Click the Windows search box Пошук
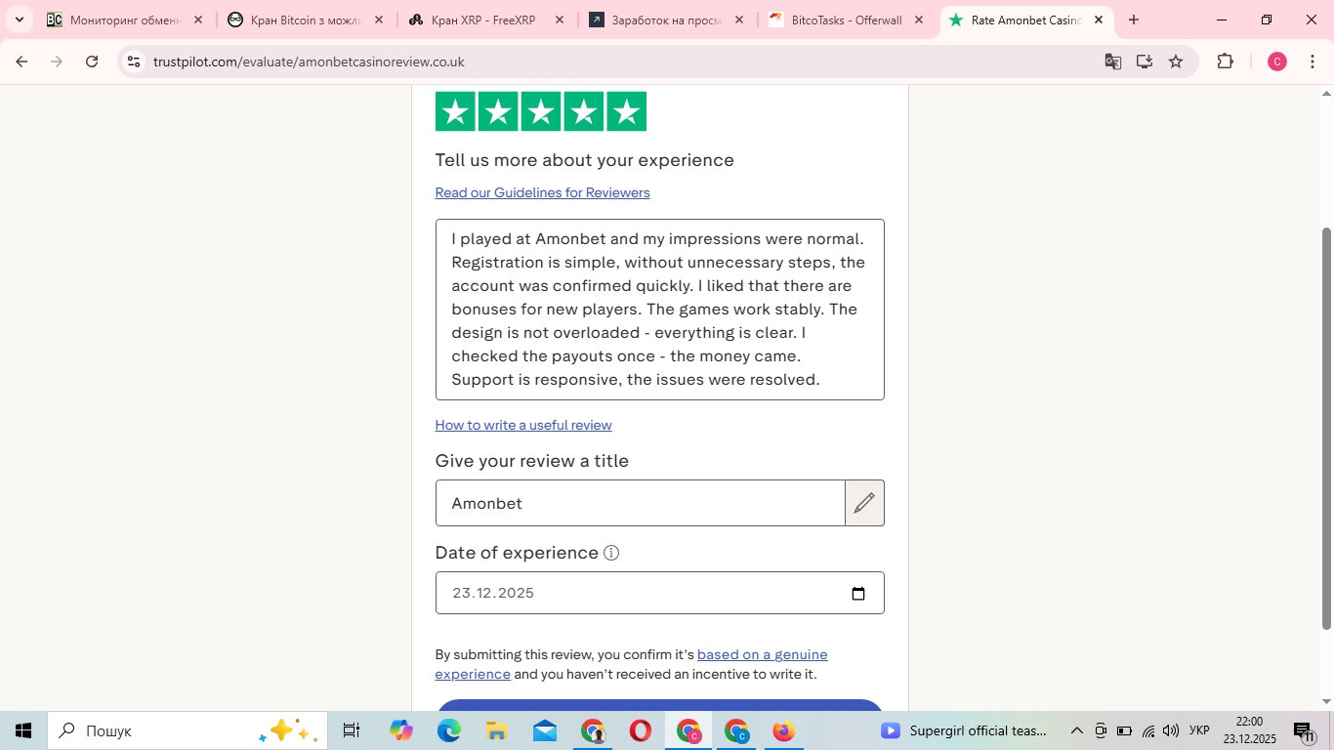Viewport: 1334px width, 750px height. [188, 730]
